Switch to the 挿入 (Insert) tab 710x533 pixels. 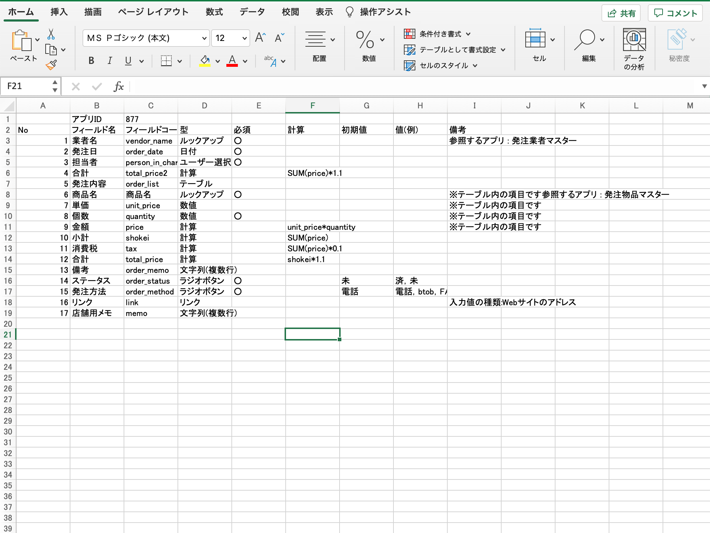coord(59,12)
